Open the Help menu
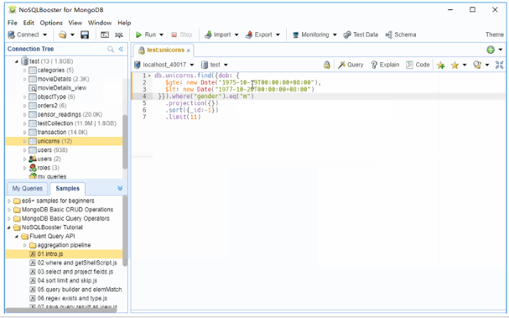Screen dimensions: 509x318 [124, 23]
